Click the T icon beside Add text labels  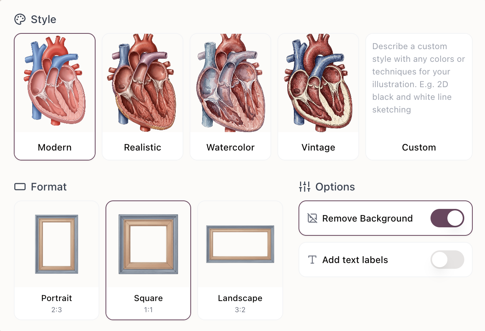click(312, 260)
